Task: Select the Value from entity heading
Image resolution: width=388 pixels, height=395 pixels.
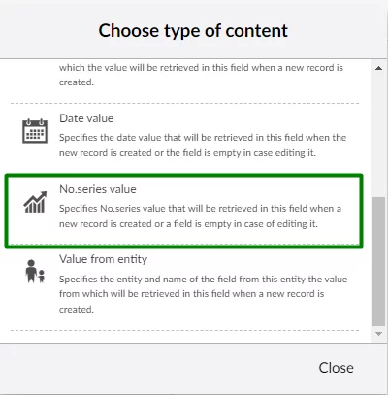Action: (x=103, y=259)
